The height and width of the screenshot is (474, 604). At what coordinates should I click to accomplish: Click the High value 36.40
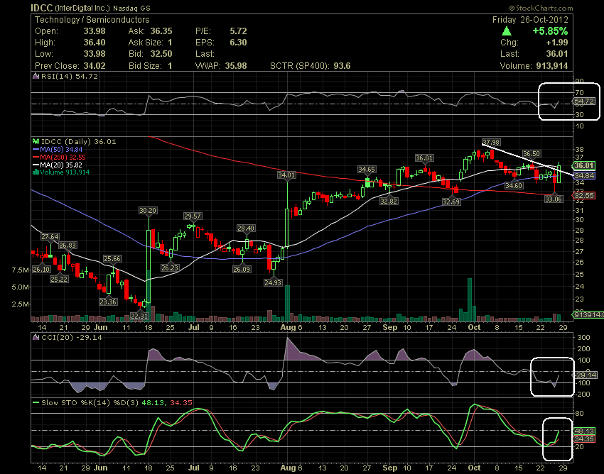(95, 43)
